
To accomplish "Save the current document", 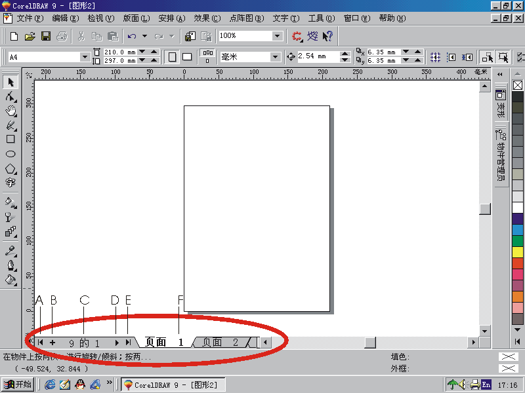I will point(46,36).
